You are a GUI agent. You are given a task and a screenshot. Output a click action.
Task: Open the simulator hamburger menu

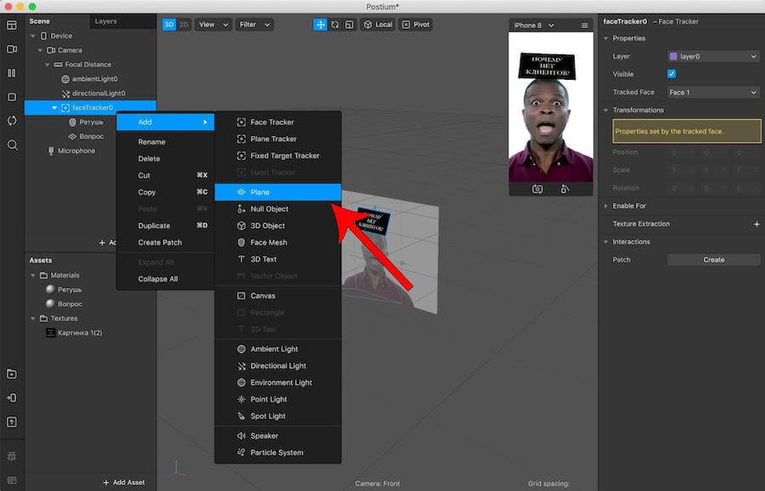(x=585, y=25)
